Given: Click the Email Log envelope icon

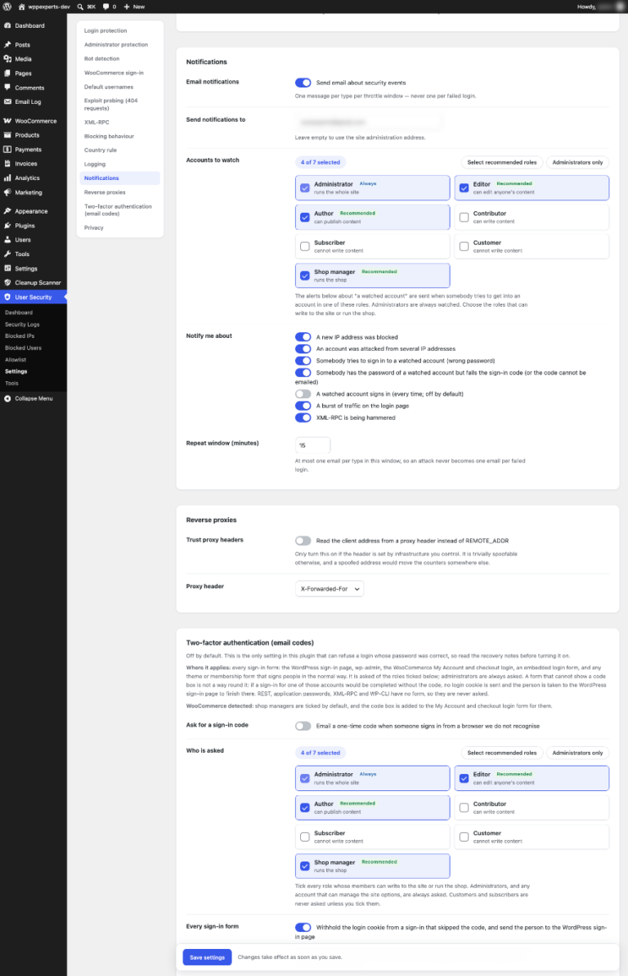Looking at the screenshot, I should pos(7,102).
